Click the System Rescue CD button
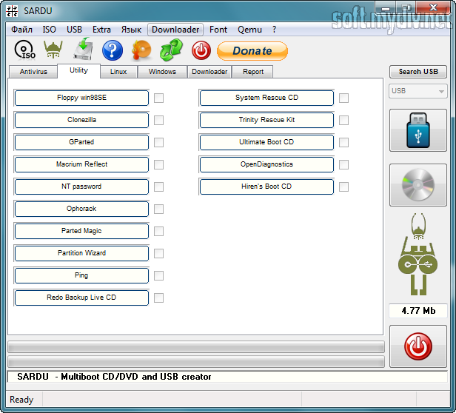The height and width of the screenshot is (413, 456). pos(266,98)
